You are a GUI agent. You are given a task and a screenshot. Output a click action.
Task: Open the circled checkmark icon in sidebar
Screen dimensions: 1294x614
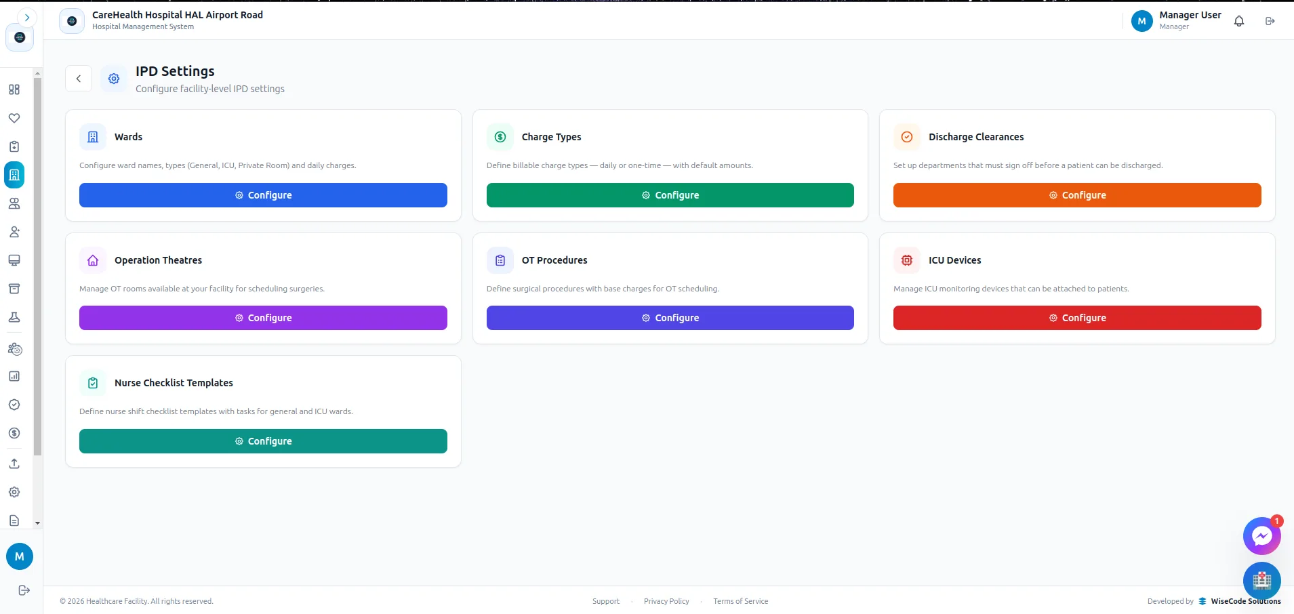point(14,405)
